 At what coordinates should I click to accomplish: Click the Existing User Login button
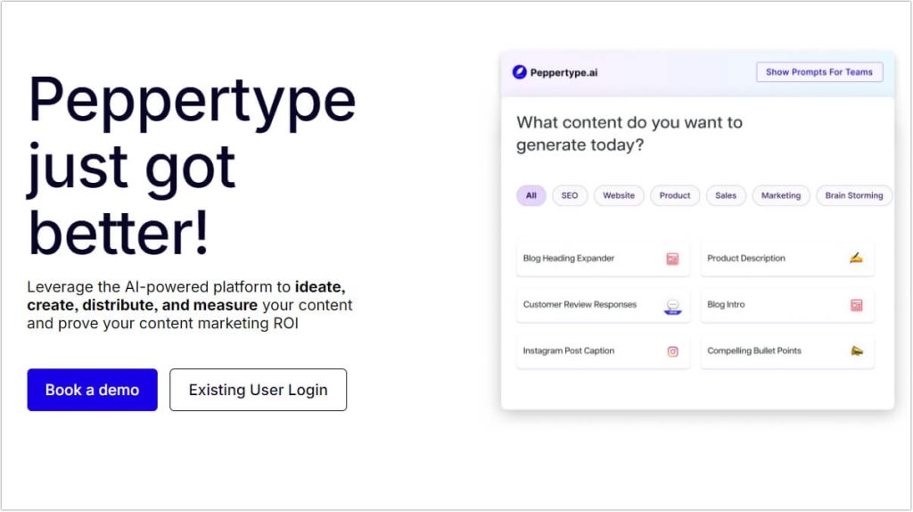(x=258, y=390)
